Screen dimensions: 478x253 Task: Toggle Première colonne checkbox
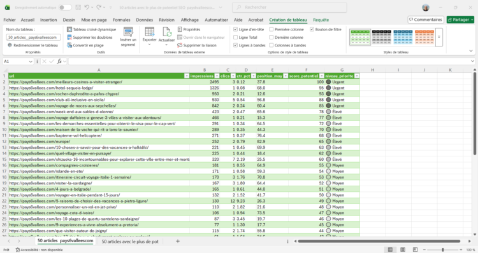tap(271, 29)
